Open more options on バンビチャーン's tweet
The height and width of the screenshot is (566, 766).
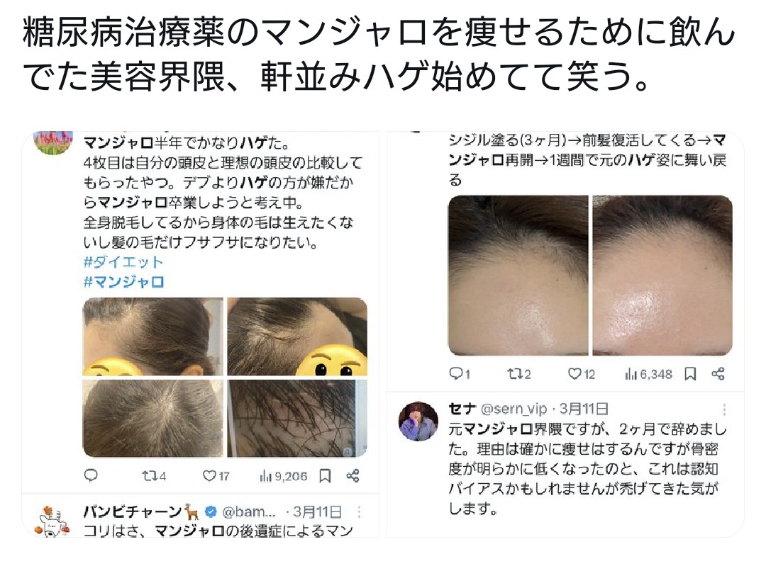pyautogui.click(x=359, y=512)
